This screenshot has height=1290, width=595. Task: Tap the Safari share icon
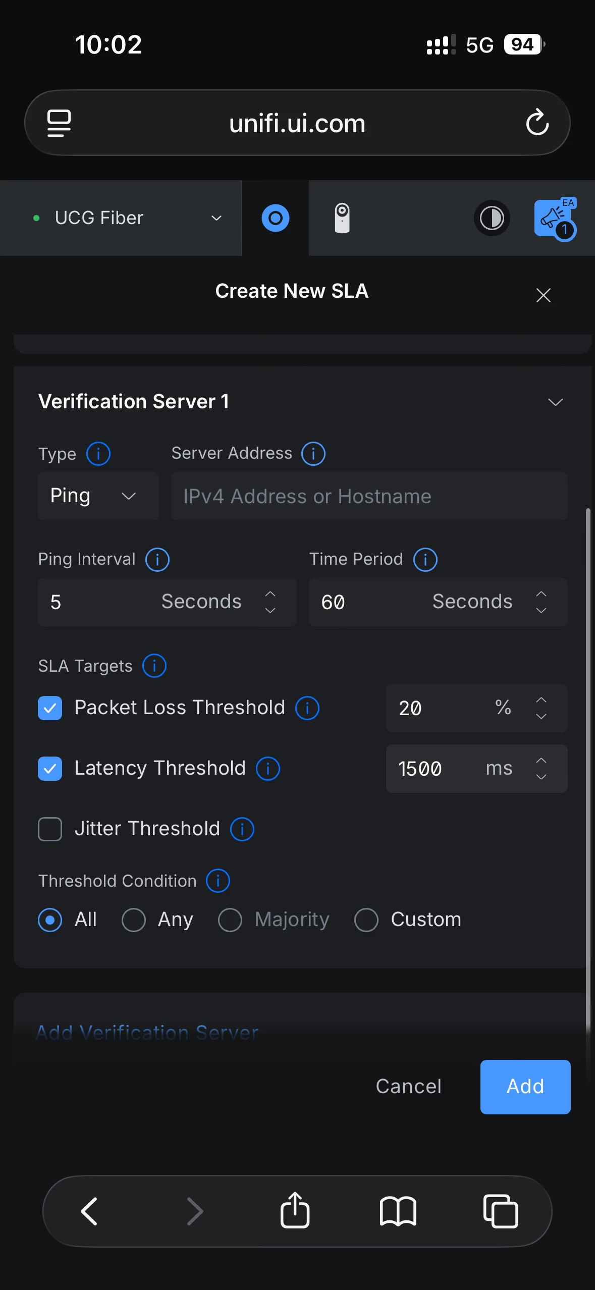(x=295, y=1211)
